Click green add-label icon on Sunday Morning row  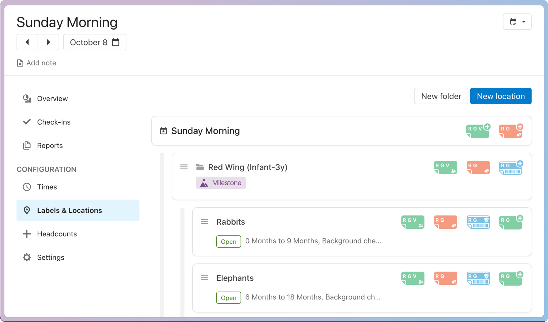478,131
